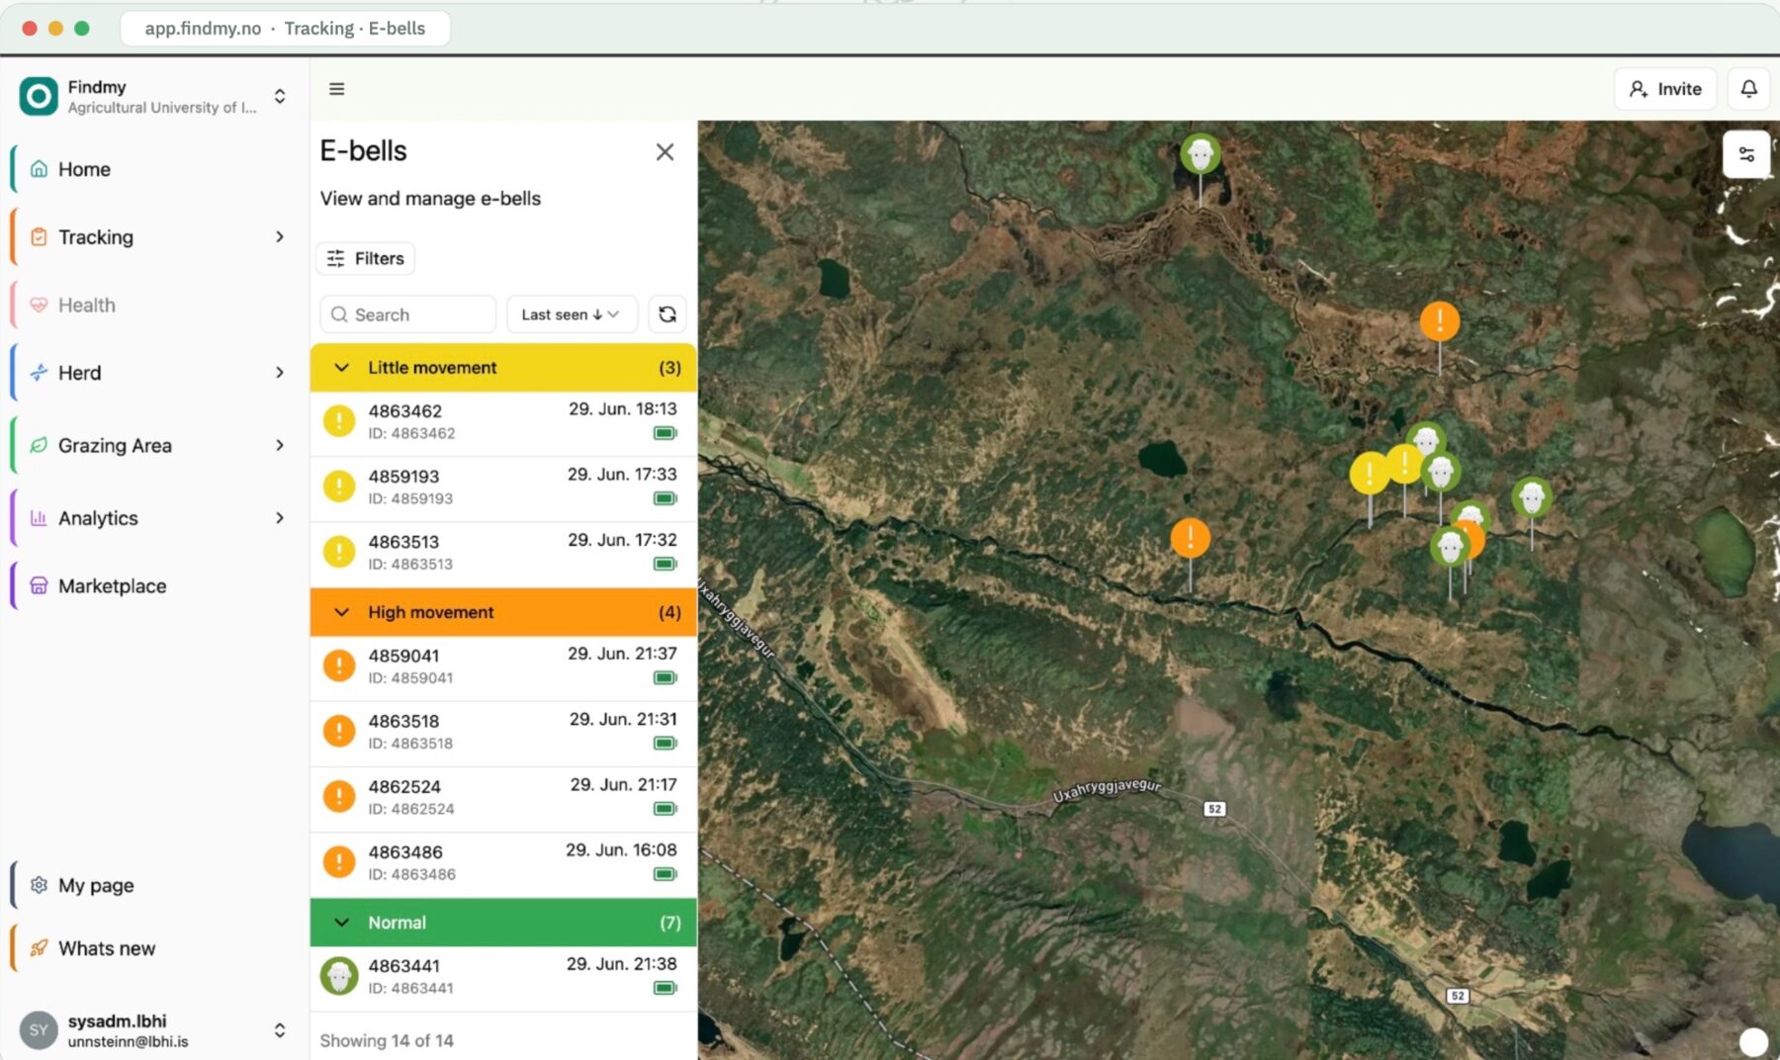
Task: Click orange alert icon for e-bell 4859041
Action: point(339,665)
